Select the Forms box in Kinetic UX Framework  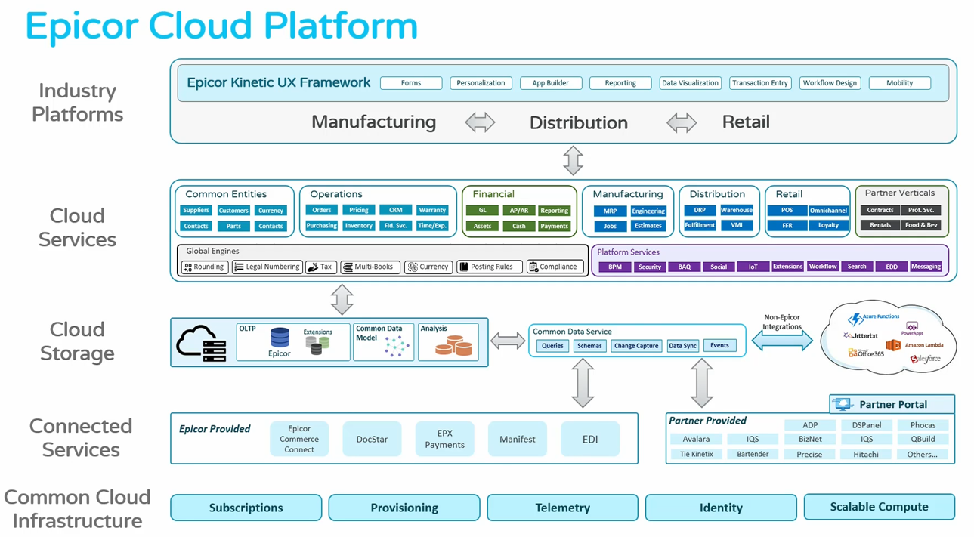tap(411, 83)
